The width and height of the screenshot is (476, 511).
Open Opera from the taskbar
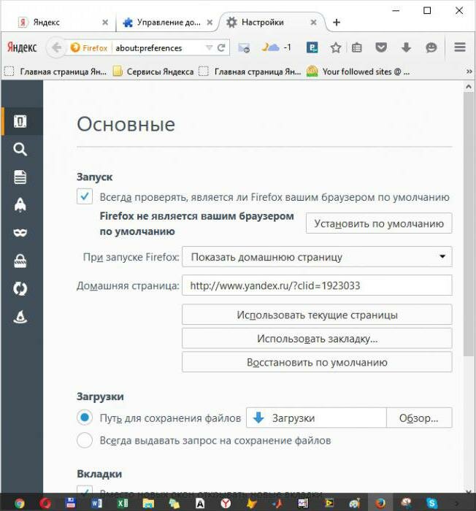(x=45, y=504)
